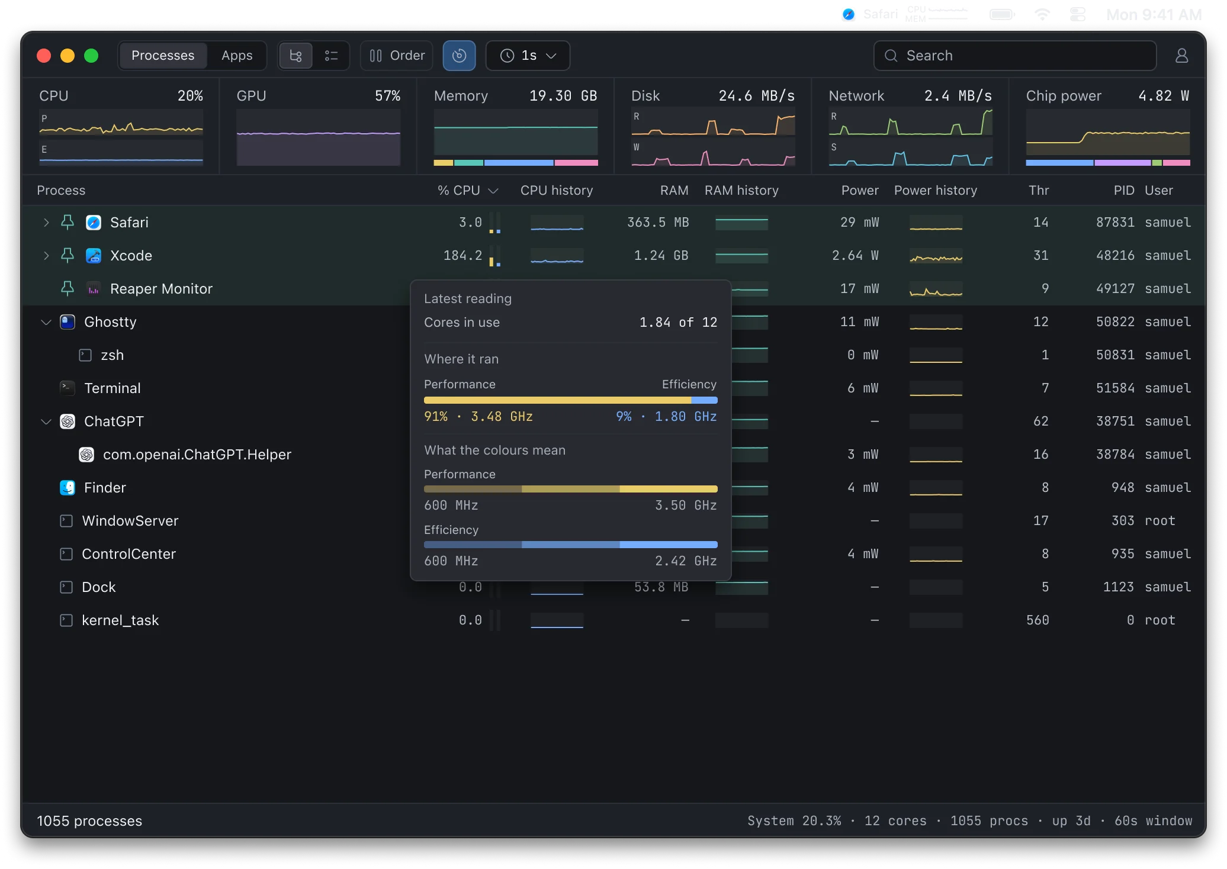Image resolution: width=1227 pixels, height=869 pixels.
Task: Click the zsh process icon
Action: point(85,355)
